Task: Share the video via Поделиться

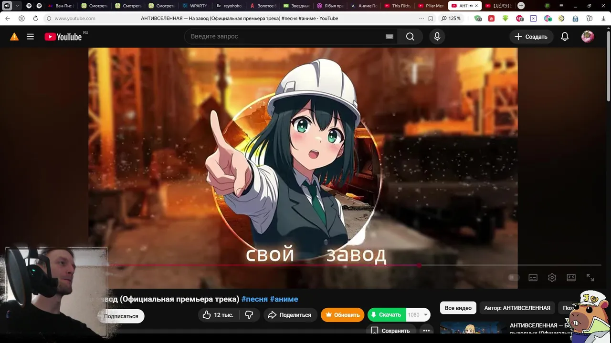Action: point(289,315)
